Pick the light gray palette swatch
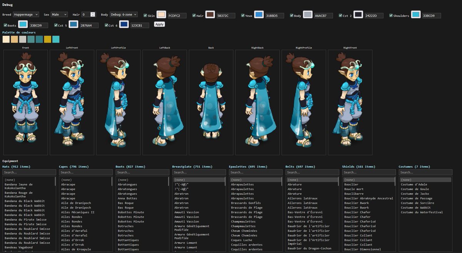The width and height of the screenshot is (462, 253). tap(22, 39)
